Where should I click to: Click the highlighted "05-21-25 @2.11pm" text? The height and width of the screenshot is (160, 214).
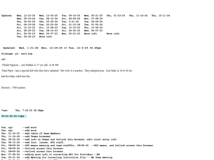[x=13, y=116]
